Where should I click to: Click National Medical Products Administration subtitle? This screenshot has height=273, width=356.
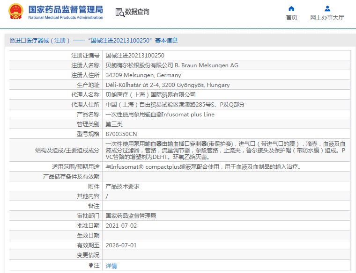(66, 17)
